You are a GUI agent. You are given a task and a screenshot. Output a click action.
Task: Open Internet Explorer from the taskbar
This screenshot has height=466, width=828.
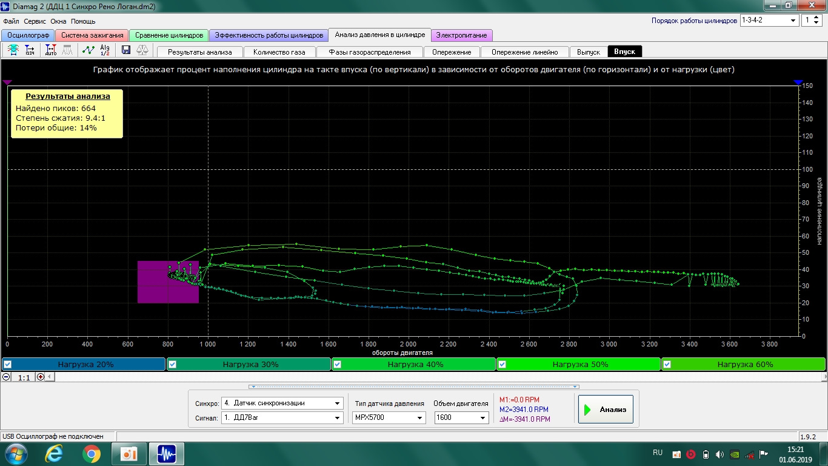(x=55, y=453)
